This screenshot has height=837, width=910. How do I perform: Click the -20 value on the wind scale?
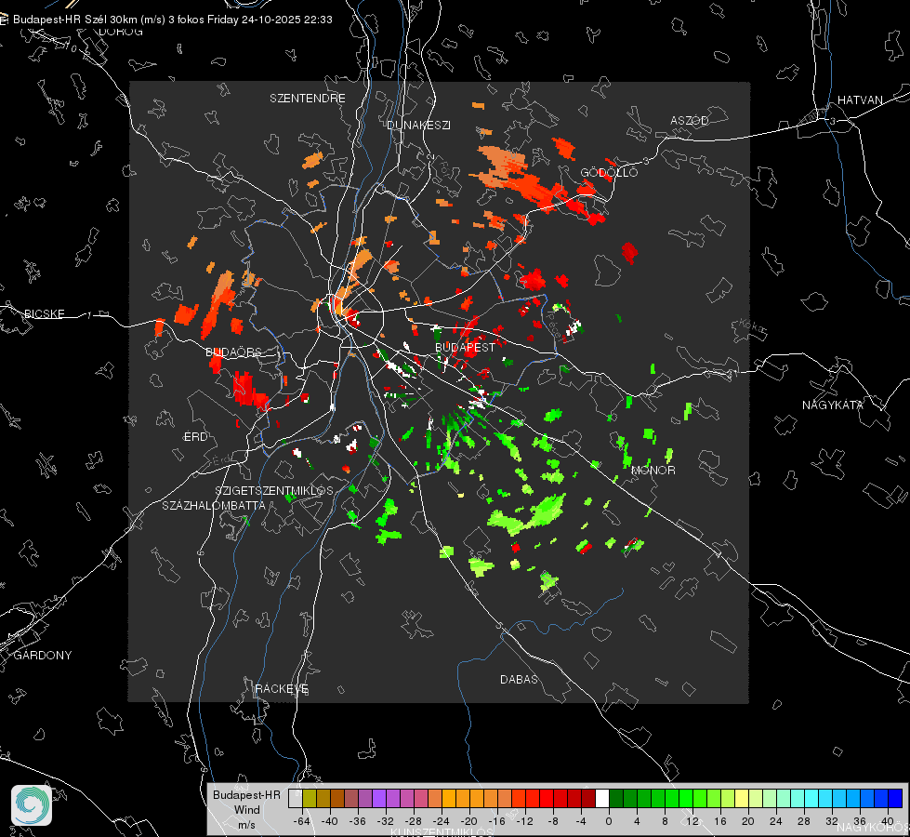click(468, 822)
